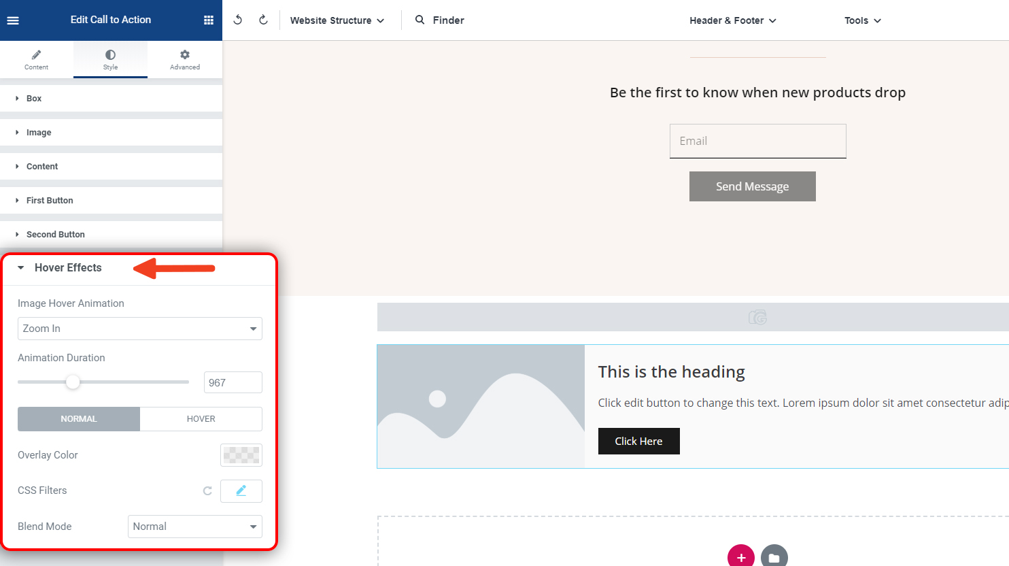Expand the Content style section
The height and width of the screenshot is (566, 1009).
[111, 167]
